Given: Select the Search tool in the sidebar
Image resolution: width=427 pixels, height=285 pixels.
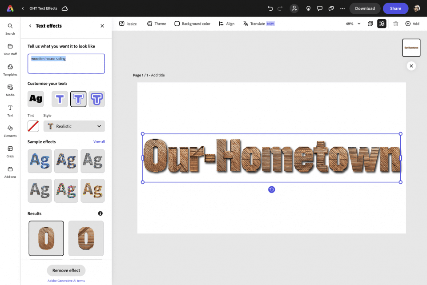Looking at the screenshot, I should tap(10, 28).
